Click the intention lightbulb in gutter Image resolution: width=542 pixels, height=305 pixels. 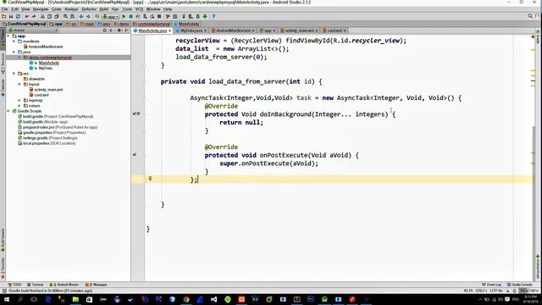[150, 179]
